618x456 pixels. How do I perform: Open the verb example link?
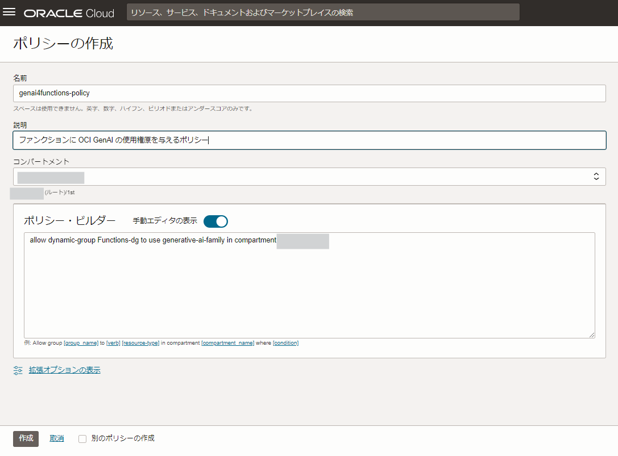pos(113,343)
